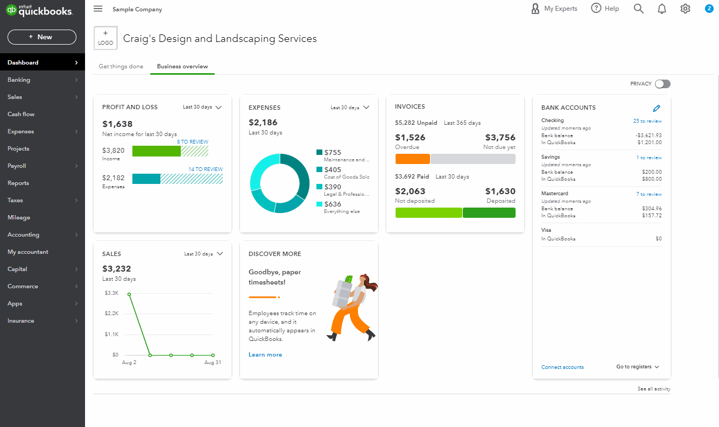719x427 pixels.
Task: Click the My Experts person icon
Action: pyautogui.click(x=535, y=9)
